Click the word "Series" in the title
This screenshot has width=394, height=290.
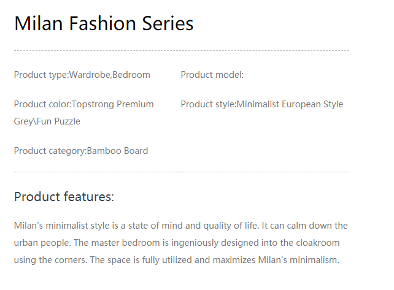pyautogui.click(x=168, y=23)
